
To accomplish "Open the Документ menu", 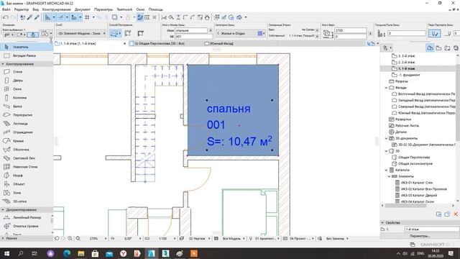I will [83, 9].
